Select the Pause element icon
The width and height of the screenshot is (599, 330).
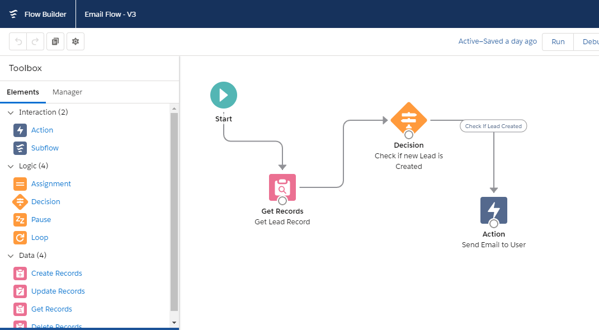20,219
